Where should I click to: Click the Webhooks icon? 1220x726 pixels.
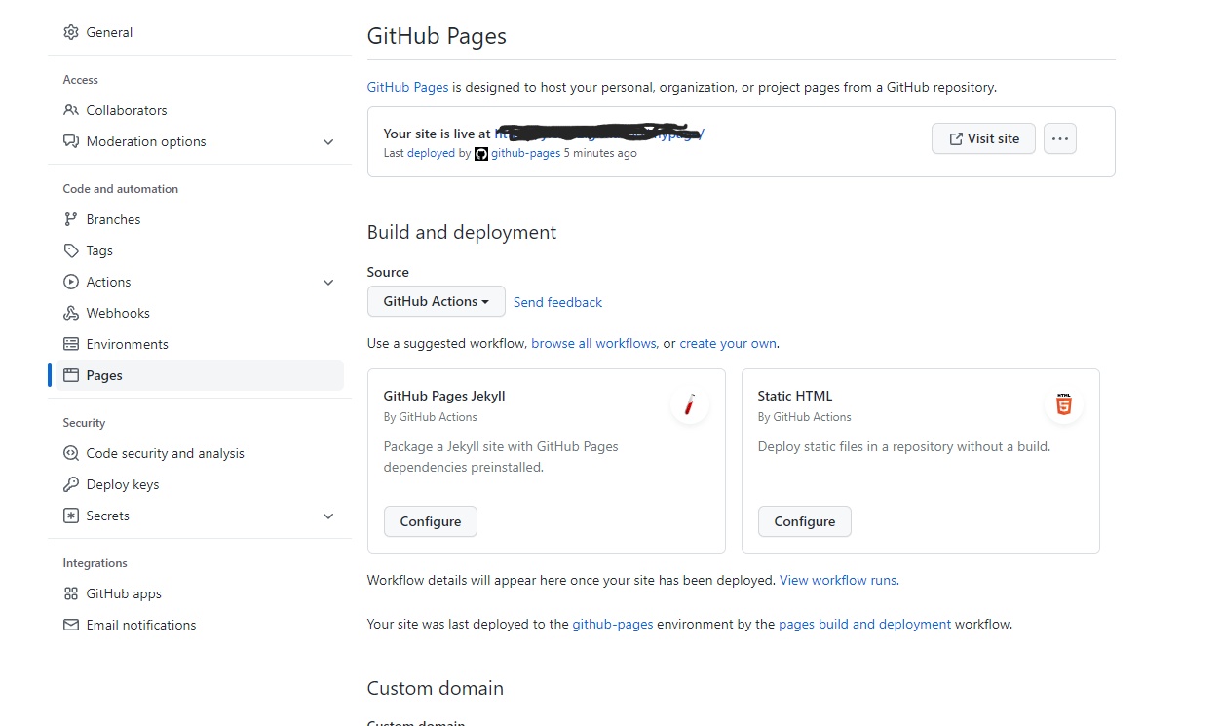71,313
